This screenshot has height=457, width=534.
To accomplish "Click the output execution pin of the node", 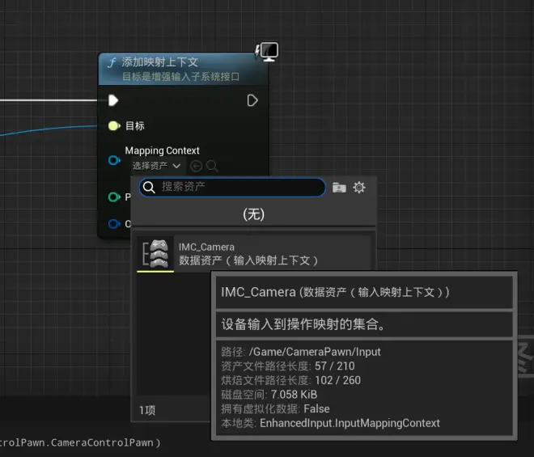I will 252,100.
